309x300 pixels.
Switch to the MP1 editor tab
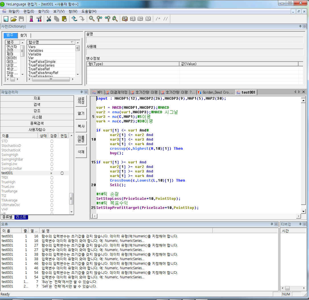tap(98, 92)
